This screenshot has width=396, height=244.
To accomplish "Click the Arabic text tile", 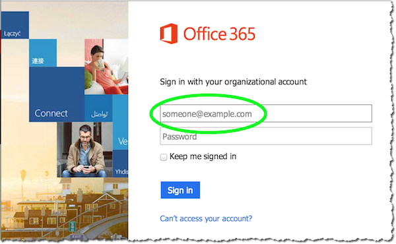I will point(98,109).
